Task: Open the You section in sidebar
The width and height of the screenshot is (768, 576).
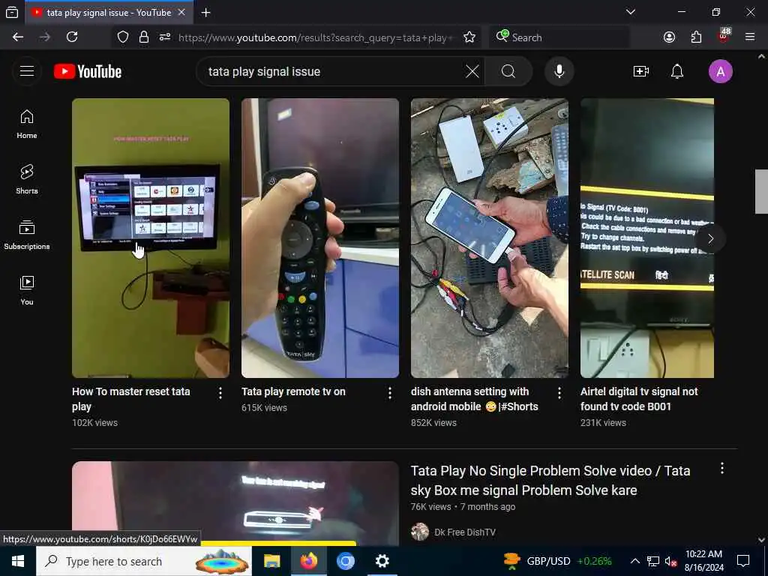Action: pos(27,290)
